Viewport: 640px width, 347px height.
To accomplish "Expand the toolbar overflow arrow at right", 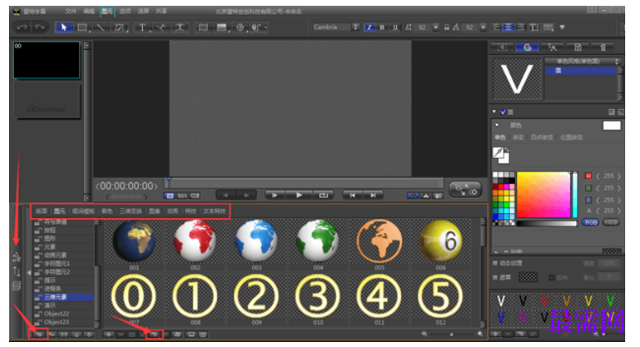I will pos(562,27).
